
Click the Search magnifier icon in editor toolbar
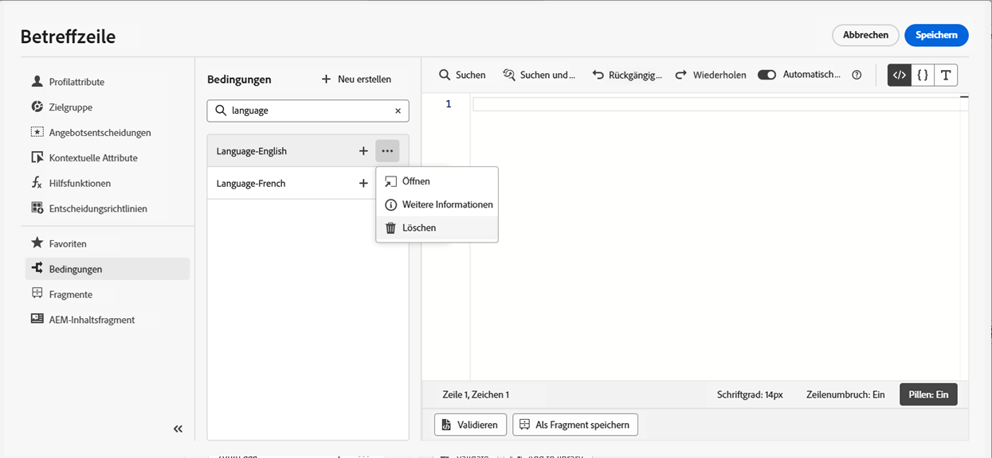(445, 75)
